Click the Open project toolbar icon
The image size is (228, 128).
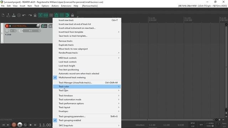(x=8, y=15)
